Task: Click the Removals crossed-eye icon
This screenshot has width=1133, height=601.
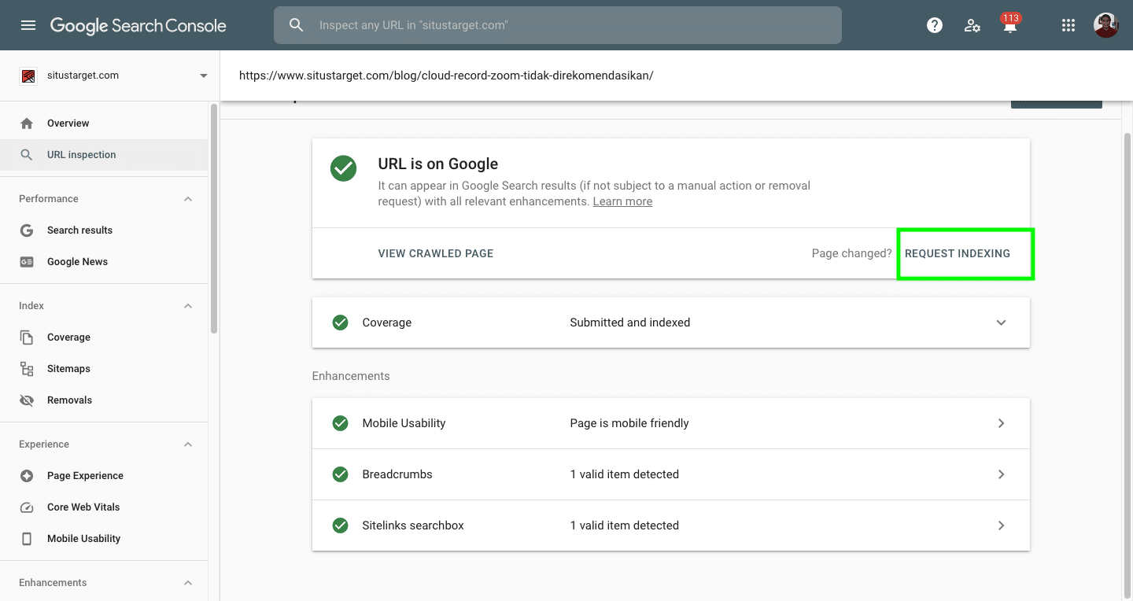Action: 27,400
